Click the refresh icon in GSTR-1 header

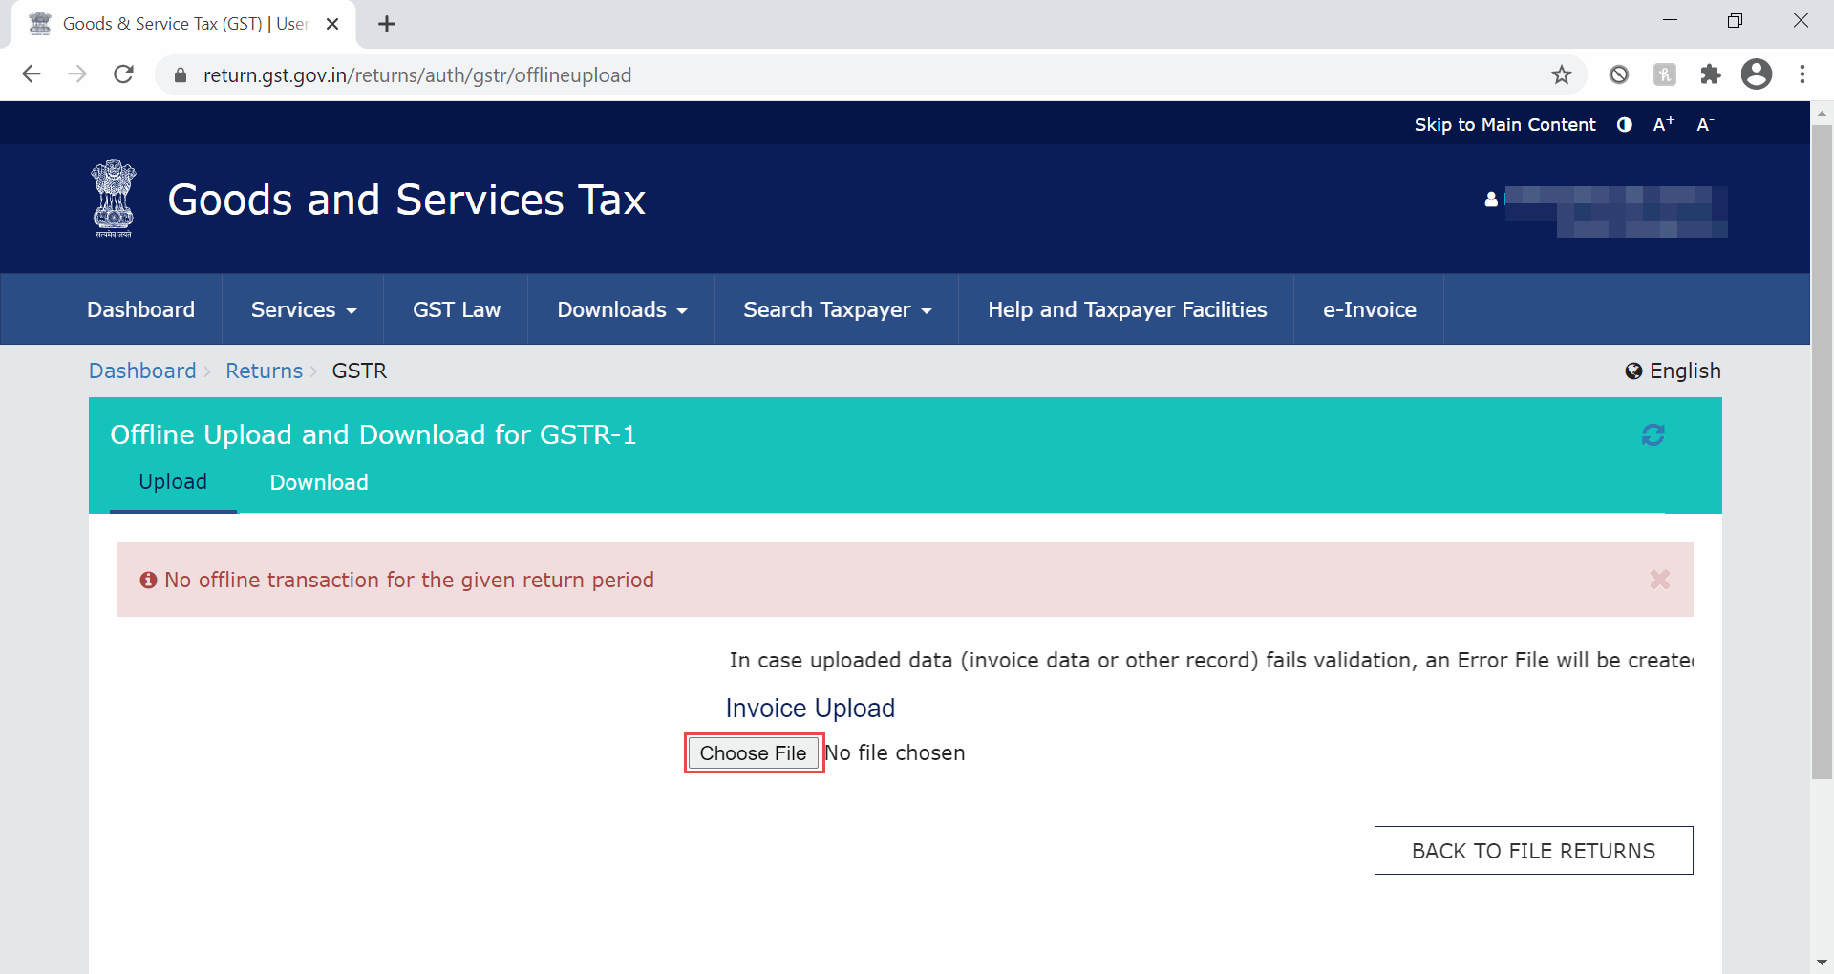pos(1653,435)
